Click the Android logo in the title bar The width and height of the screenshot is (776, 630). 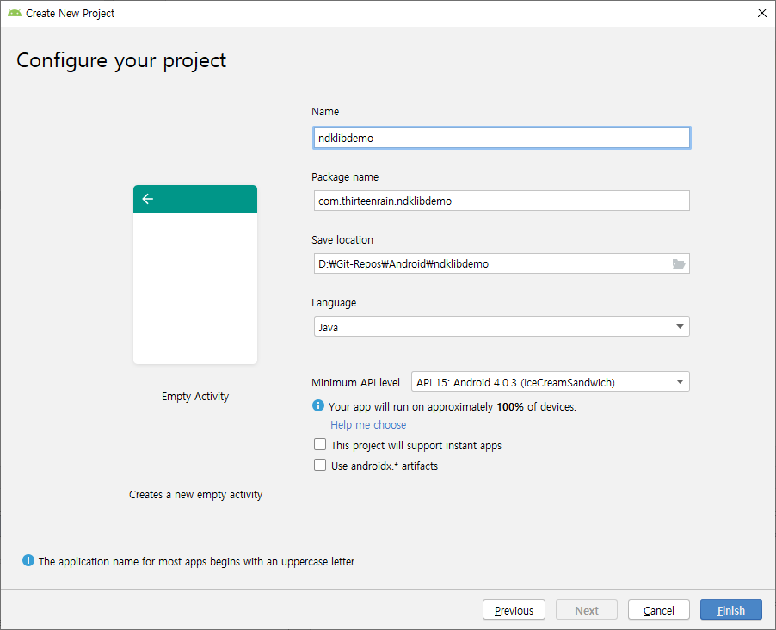[x=15, y=13]
